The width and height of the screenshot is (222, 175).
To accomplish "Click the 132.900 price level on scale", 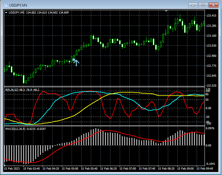I will point(211,56).
